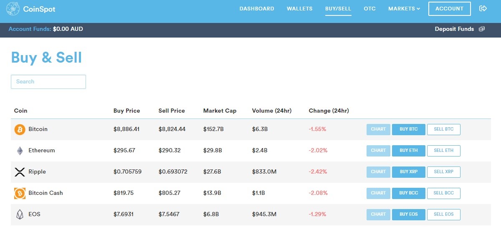Click the Buy & Sell page heading
Screen dimensions: 501x227
click(46, 58)
